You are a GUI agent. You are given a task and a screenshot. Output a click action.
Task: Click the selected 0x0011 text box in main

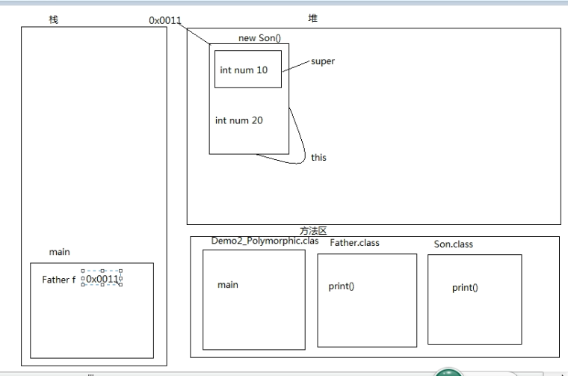tap(102, 278)
